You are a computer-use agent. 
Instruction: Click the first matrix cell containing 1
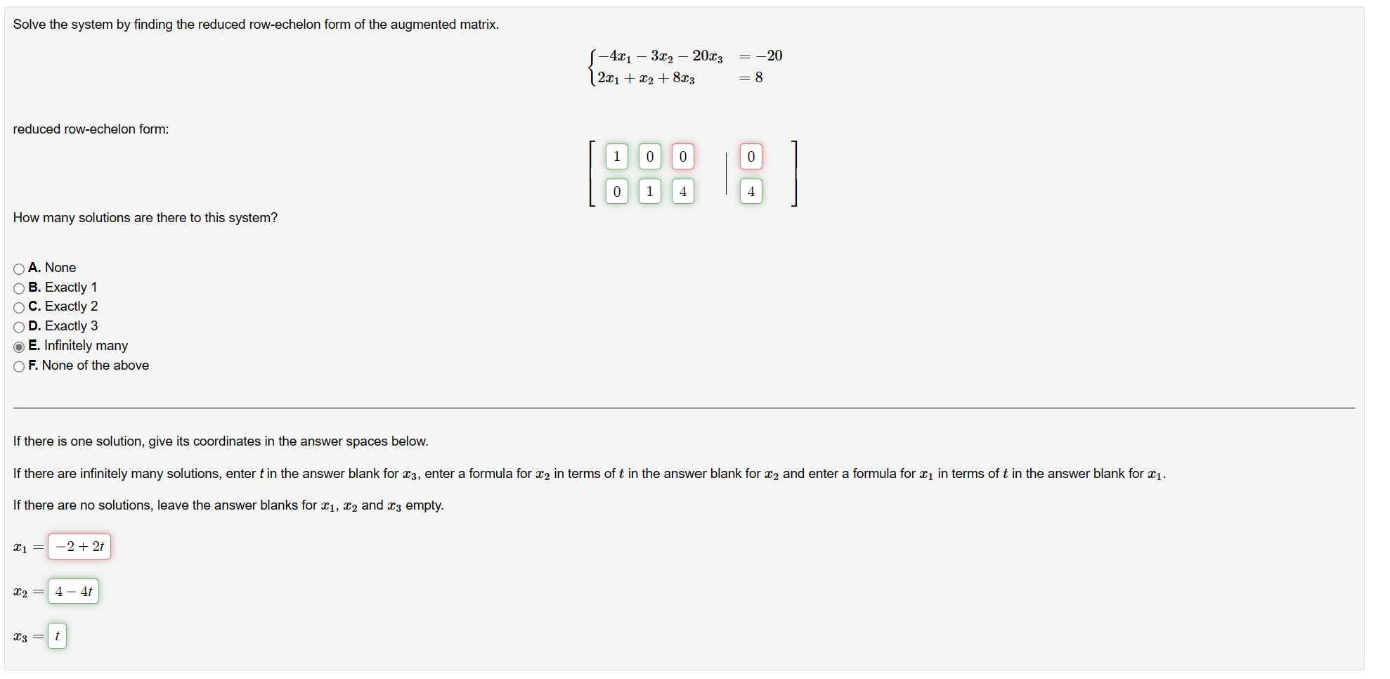pyautogui.click(x=616, y=156)
